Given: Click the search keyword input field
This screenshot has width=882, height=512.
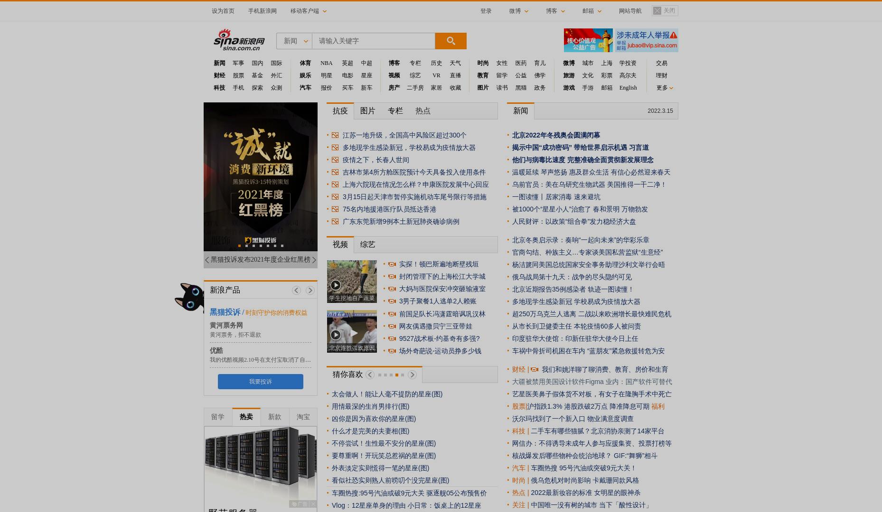Looking at the screenshot, I should (x=374, y=41).
